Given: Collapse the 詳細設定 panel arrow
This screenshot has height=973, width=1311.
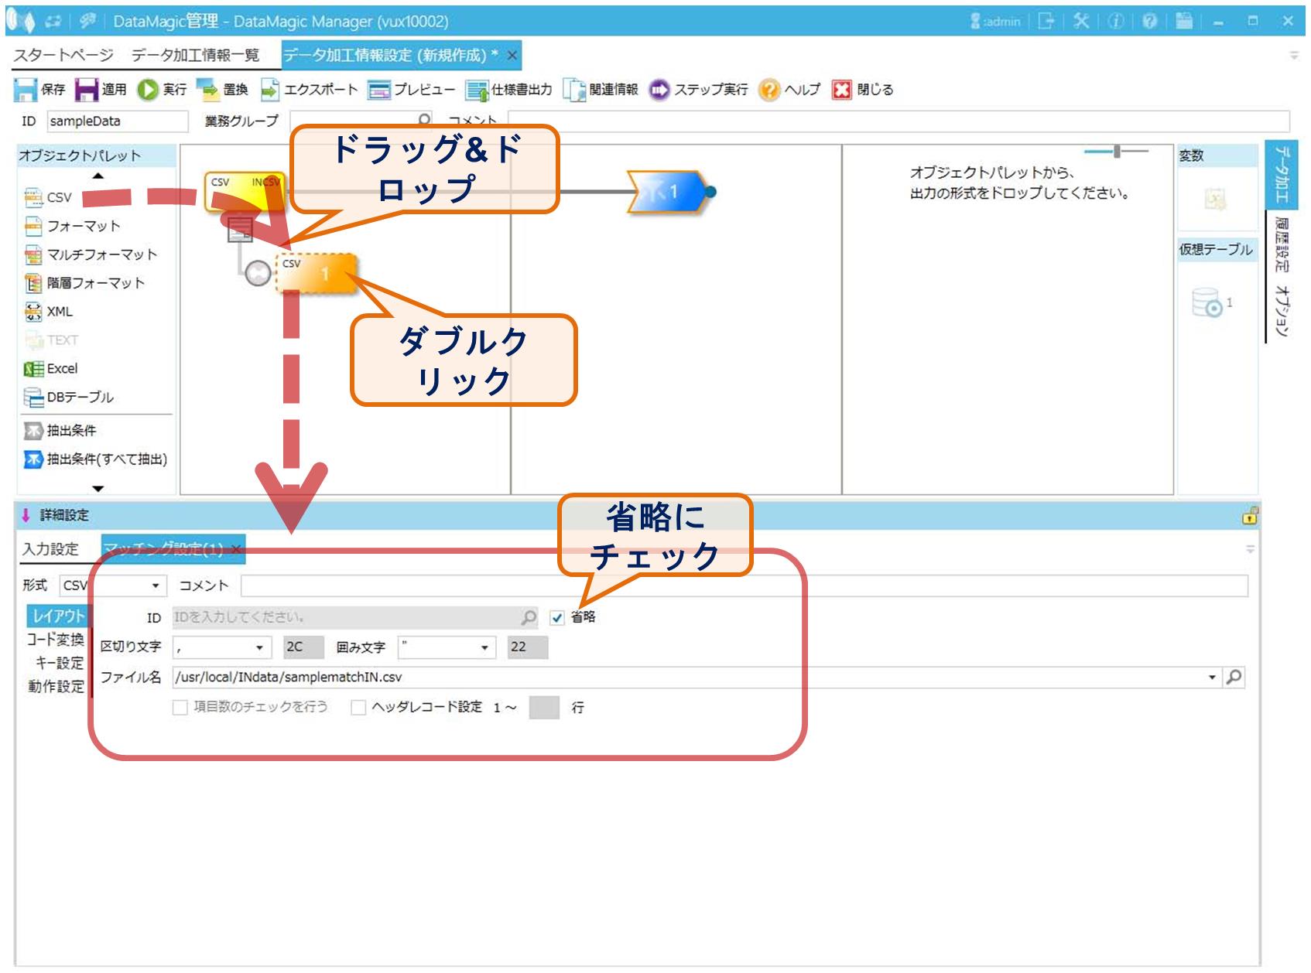Looking at the screenshot, I should 26,515.
